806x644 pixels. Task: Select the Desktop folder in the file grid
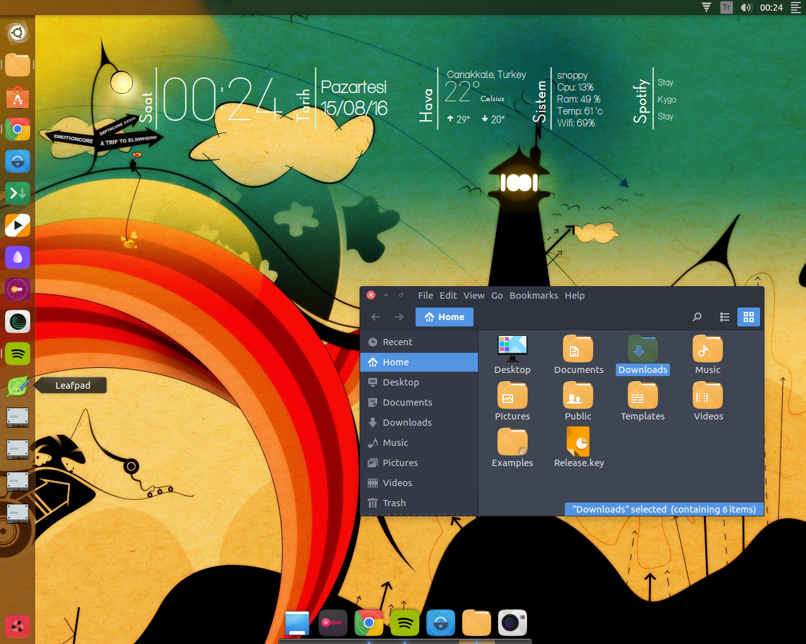(513, 355)
